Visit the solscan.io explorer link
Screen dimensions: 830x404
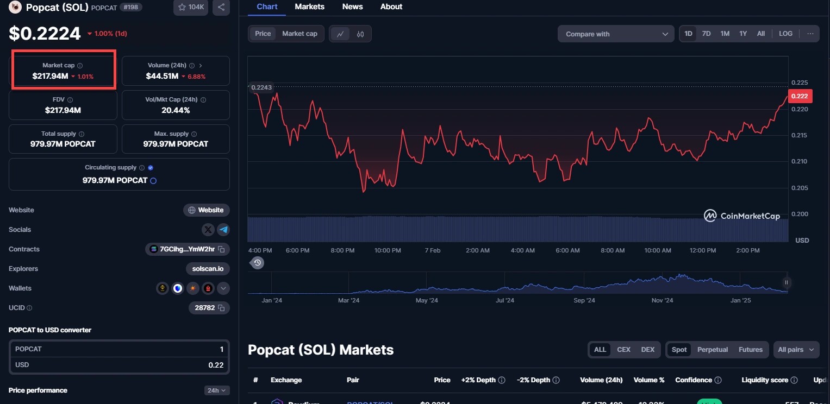pos(207,269)
